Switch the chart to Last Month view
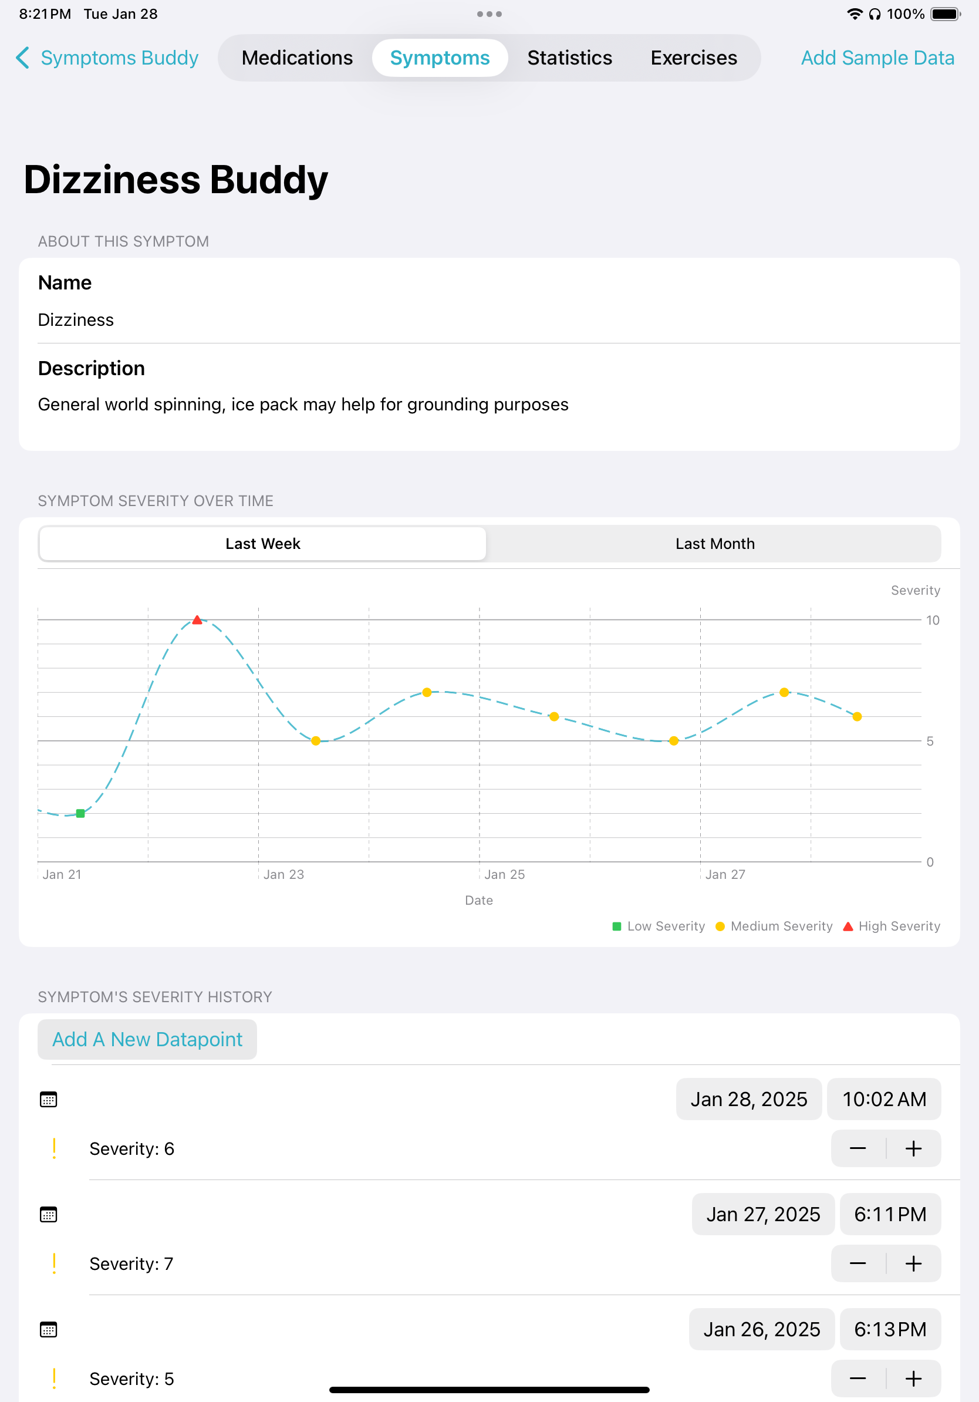This screenshot has width=979, height=1402. pos(714,544)
